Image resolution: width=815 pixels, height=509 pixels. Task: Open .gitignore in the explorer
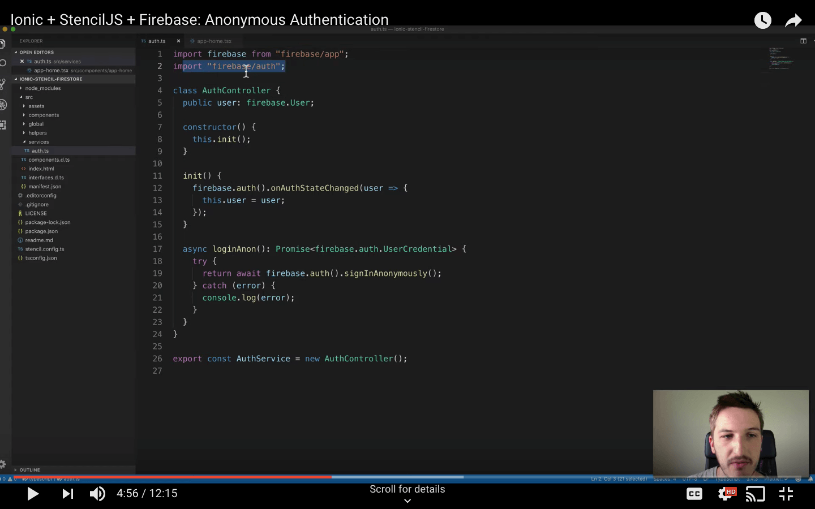click(37, 205)
